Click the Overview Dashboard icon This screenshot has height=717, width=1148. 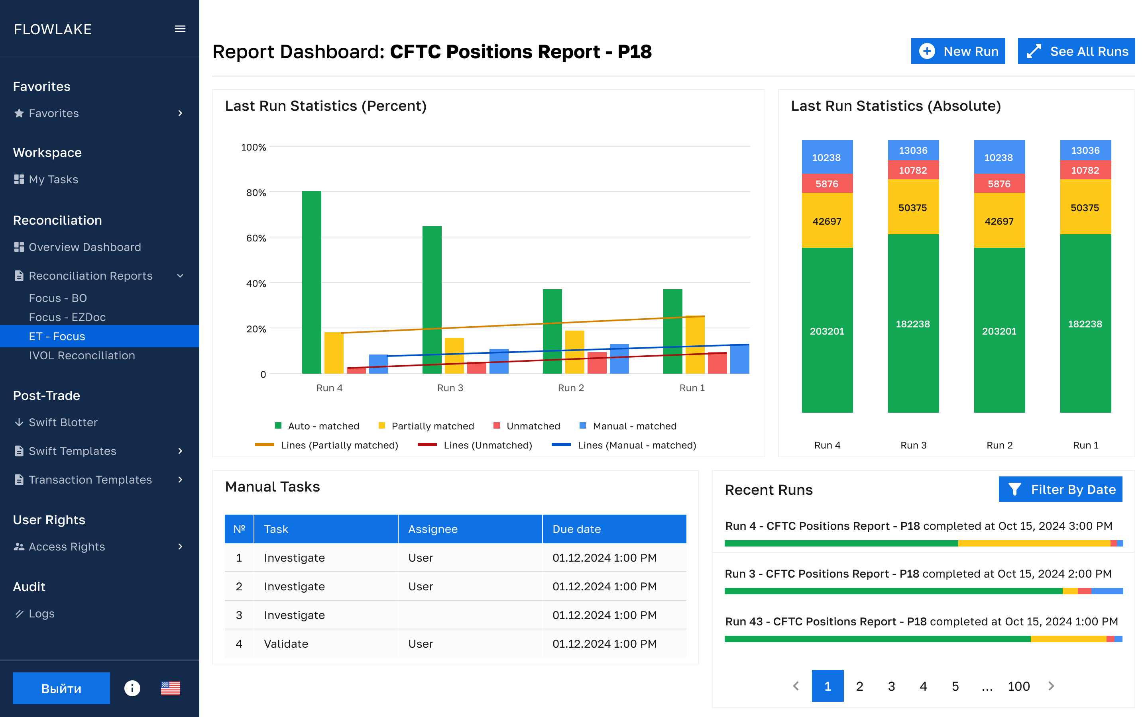(x=19, y=247)
